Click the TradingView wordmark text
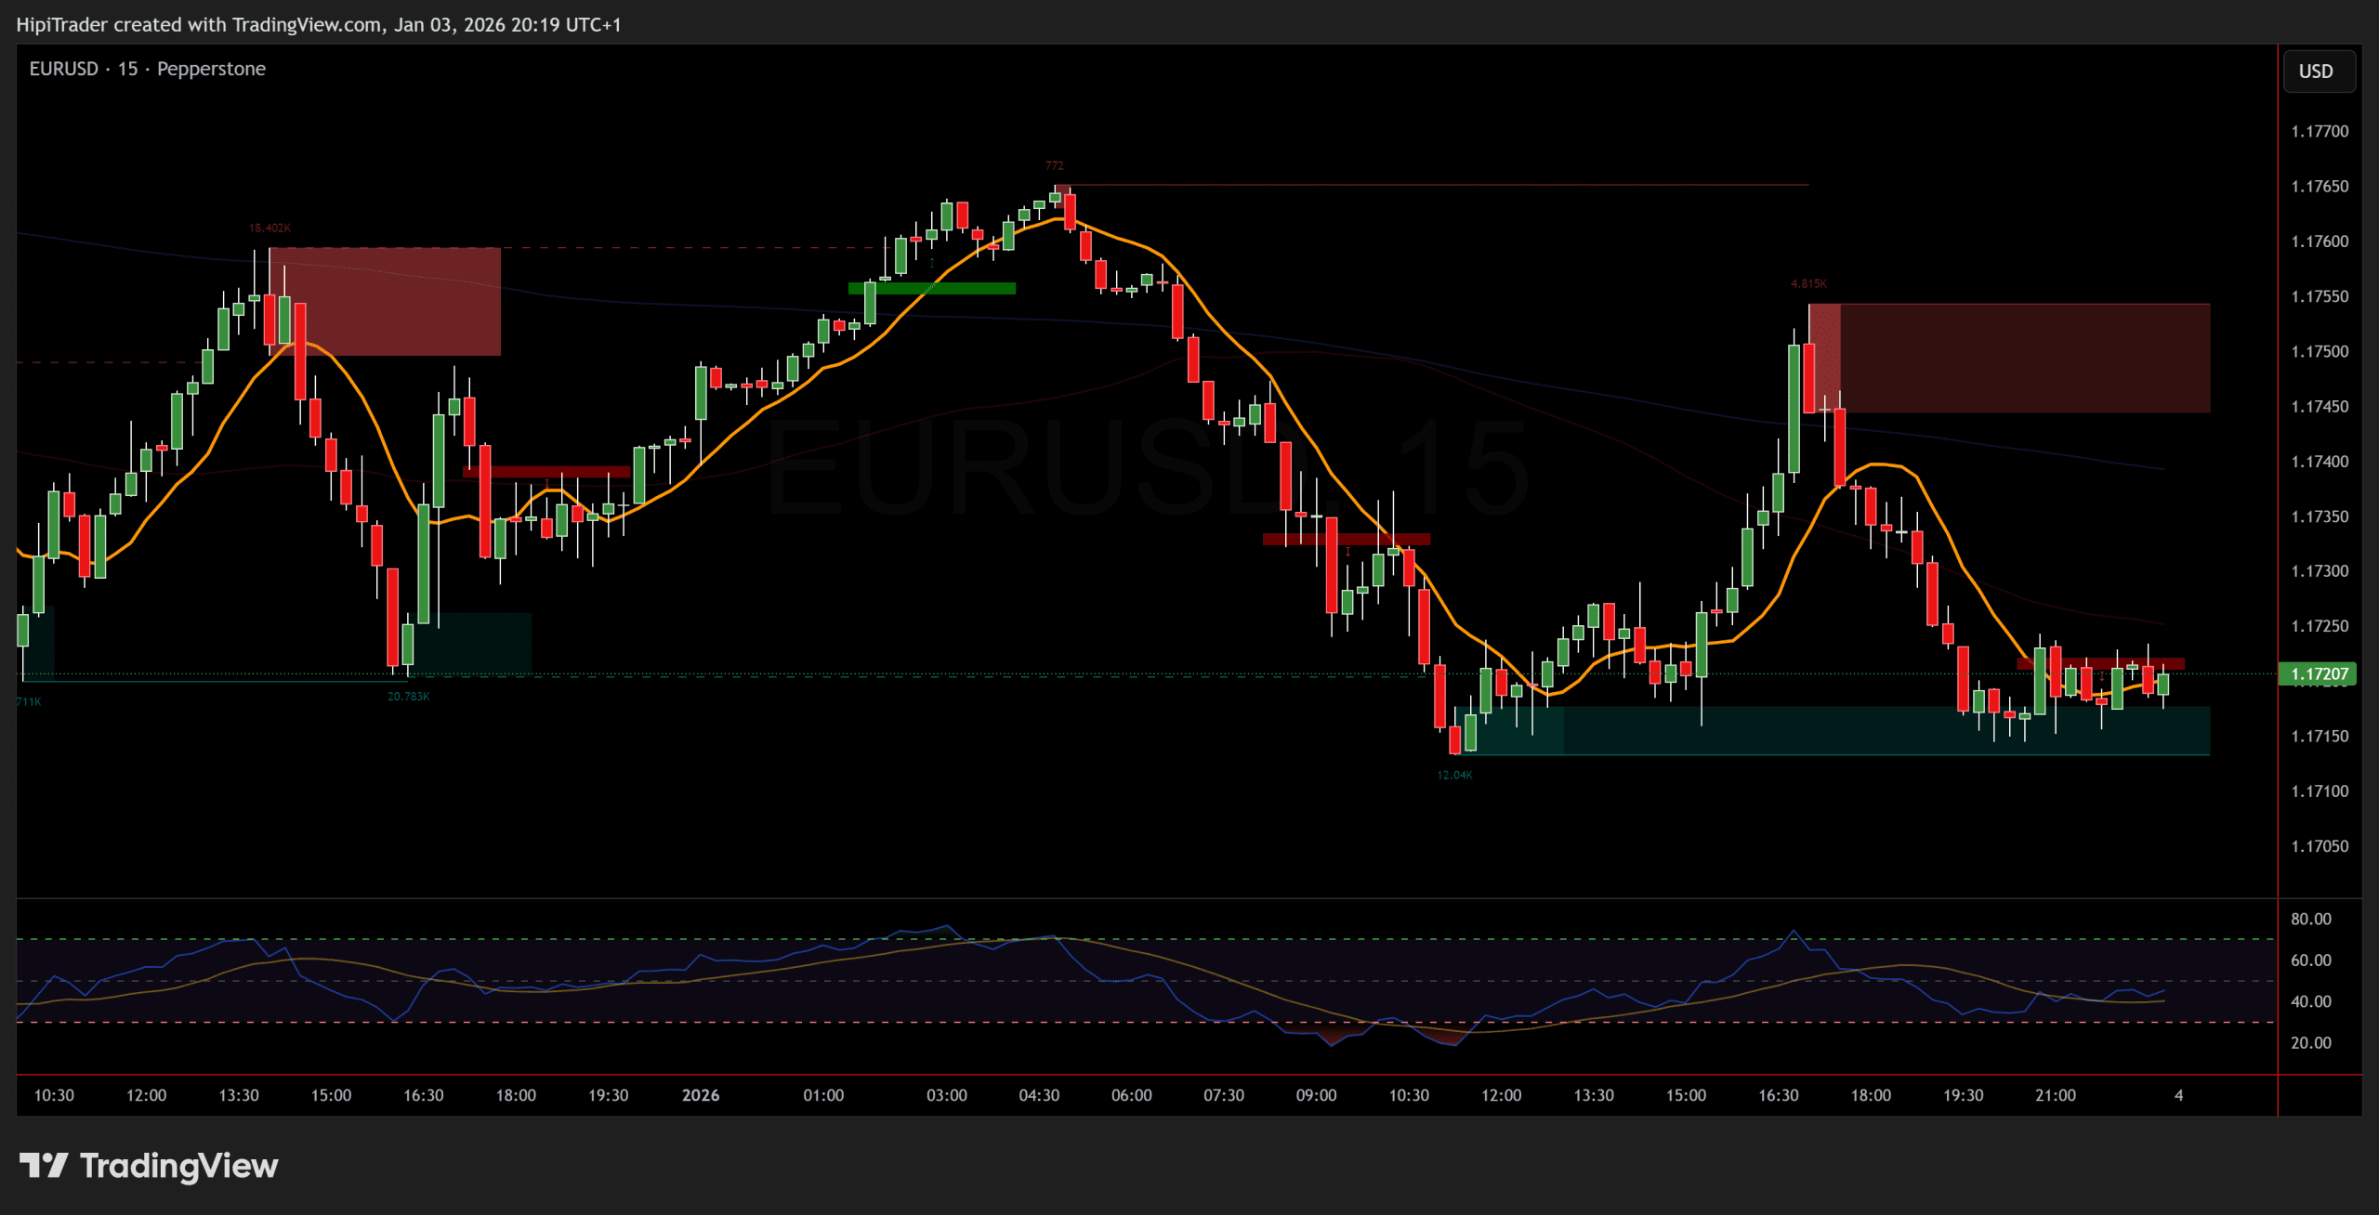Image resolution: width=2379 pixels, height=1215 pixels. tap(178, 1165)
